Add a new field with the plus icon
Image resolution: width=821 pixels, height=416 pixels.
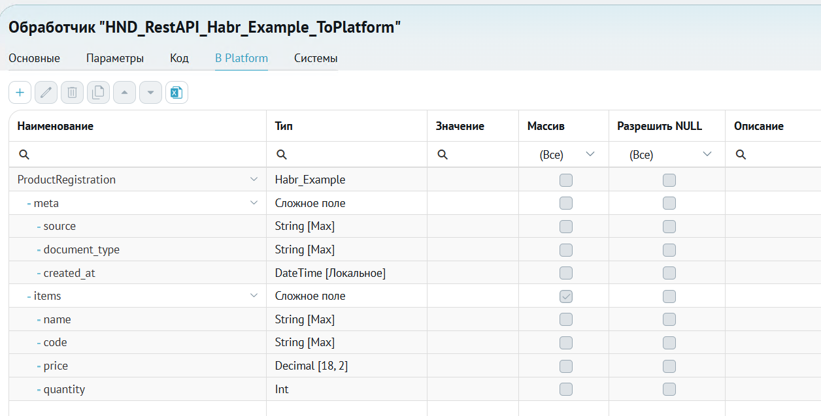tap(20, 93)
